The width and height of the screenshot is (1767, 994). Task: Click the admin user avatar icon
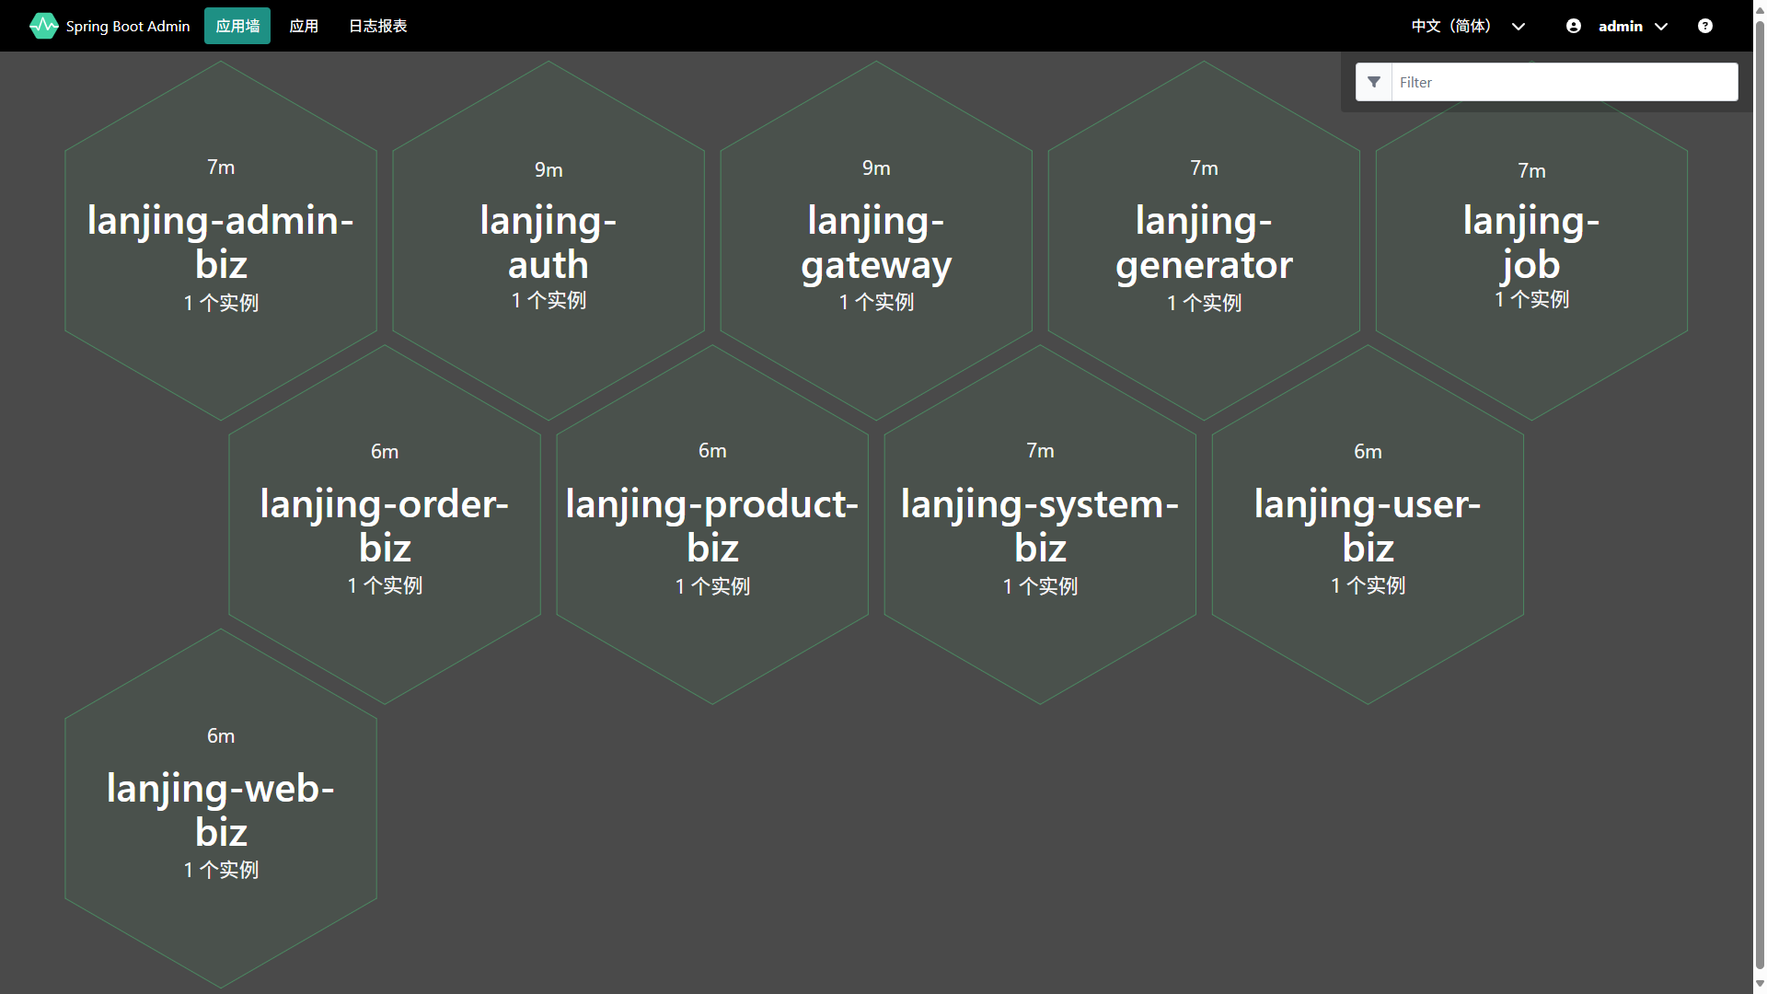tap(1574, 26)
